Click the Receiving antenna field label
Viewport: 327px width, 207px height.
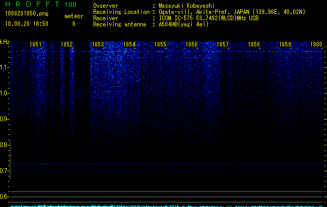point(120,24)
